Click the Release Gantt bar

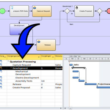tap(90, 84)
